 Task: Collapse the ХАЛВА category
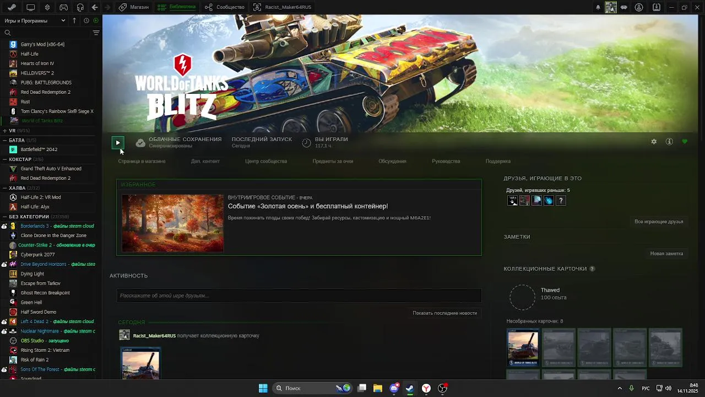click(4, 188)
